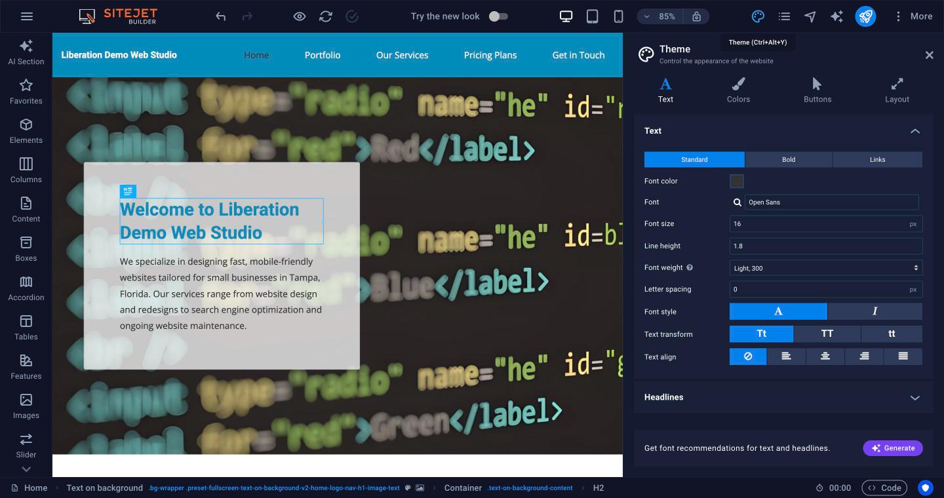The image size is (944, 498).
Task: Collapse the Text section
Action: (x=783, y=131)
